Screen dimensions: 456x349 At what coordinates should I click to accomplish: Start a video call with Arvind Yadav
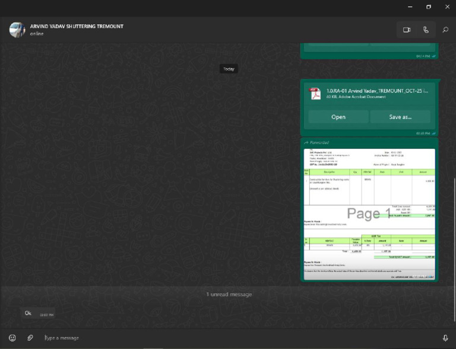[407, 30]
